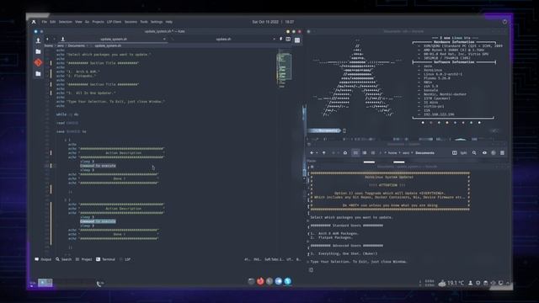Toggle Split view in Dolphin
Screen dimensions: 539x303
[459, 153]
